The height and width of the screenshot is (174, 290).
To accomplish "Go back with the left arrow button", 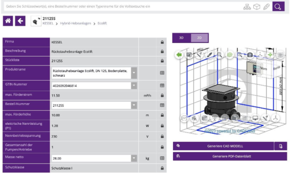I will click(x=20, y=21).
